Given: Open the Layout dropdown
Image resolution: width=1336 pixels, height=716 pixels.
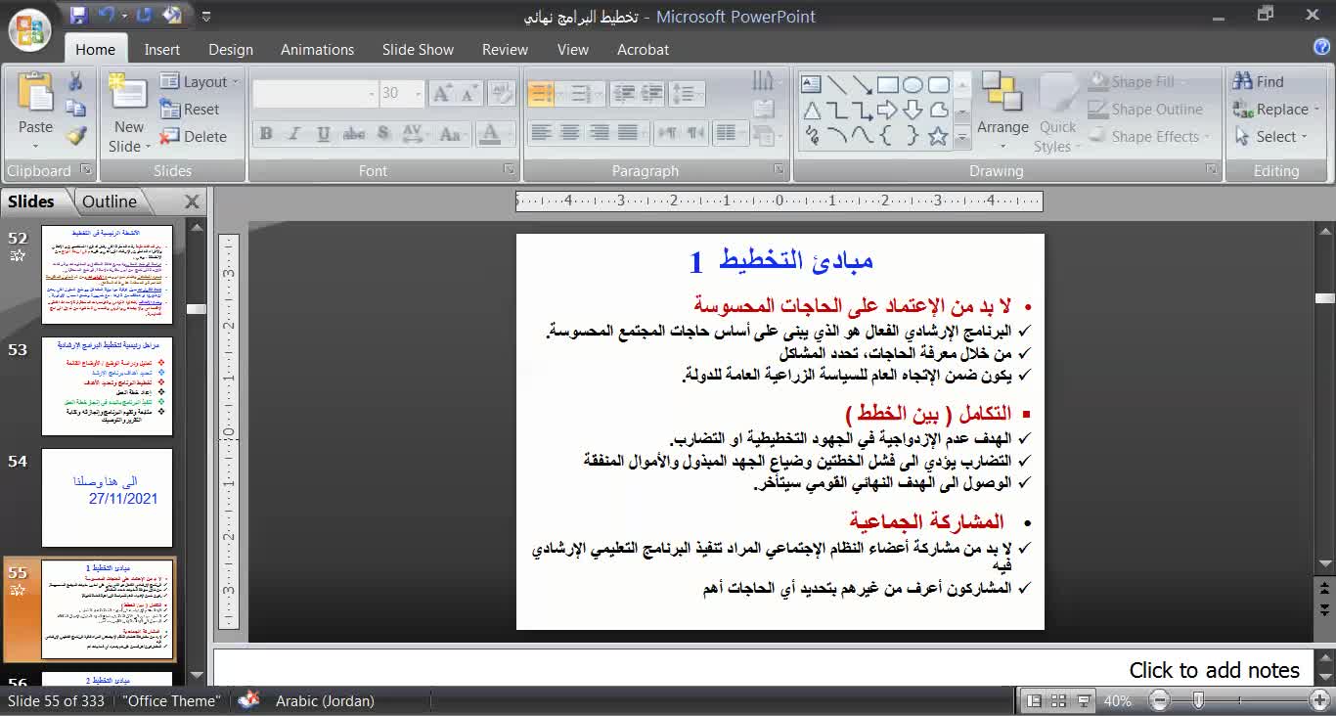Looking at the screenshot, I should click(x=200, y=82).
